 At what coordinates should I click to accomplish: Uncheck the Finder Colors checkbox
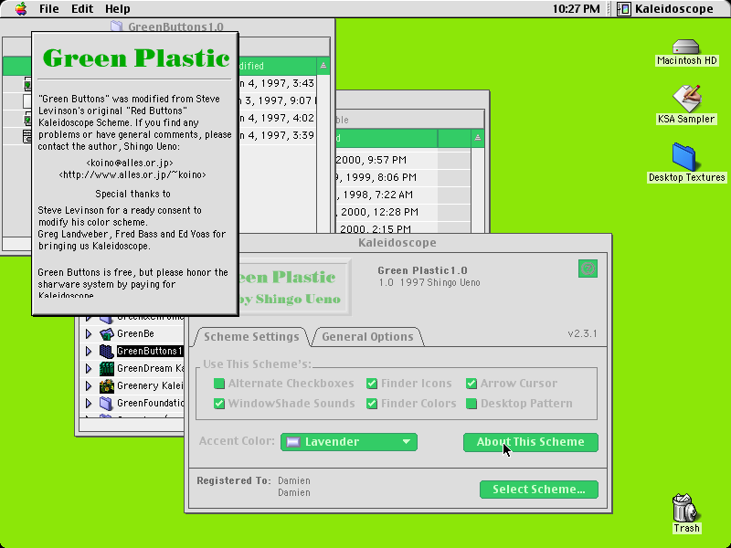coord(372,404)
